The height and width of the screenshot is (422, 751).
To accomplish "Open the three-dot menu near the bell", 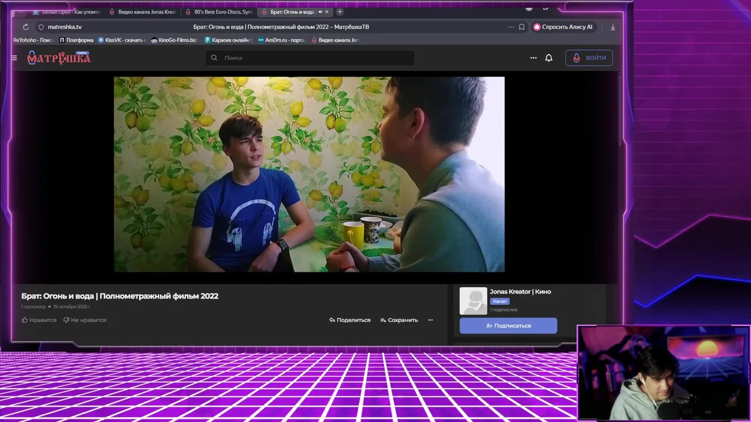I will pos(533,58).
